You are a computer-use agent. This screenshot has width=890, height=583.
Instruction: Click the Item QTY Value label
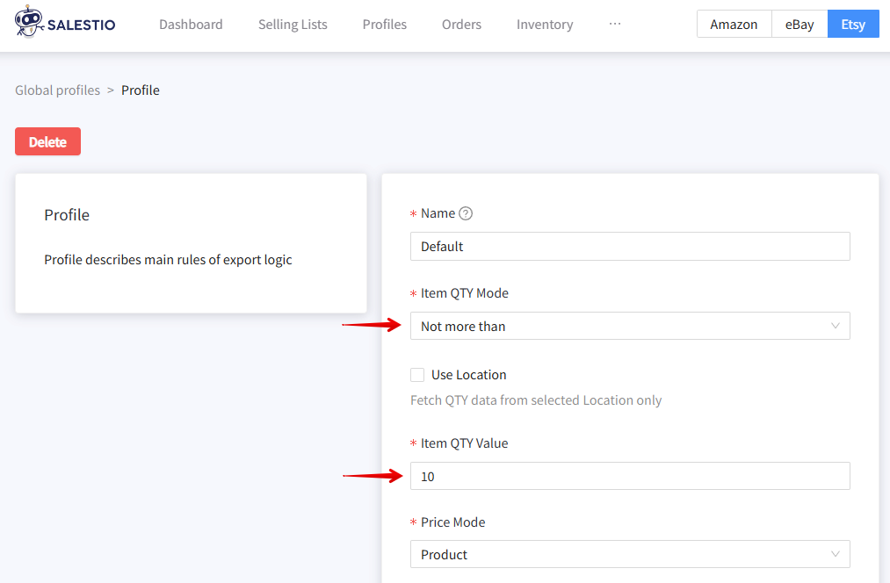click(464, 443)
